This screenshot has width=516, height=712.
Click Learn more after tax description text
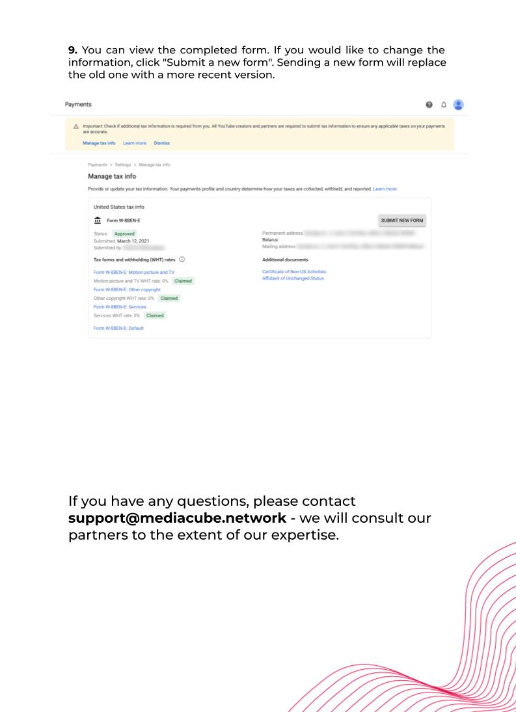tap(385, 189)
